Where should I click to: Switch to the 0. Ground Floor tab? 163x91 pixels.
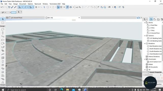pyautogui.click(x=25, y=18)
